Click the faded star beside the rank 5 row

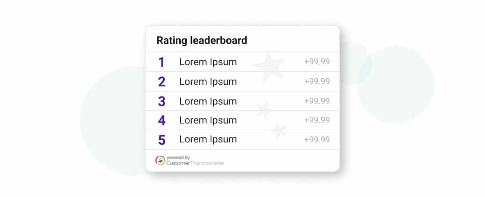[x=279, y=131]
